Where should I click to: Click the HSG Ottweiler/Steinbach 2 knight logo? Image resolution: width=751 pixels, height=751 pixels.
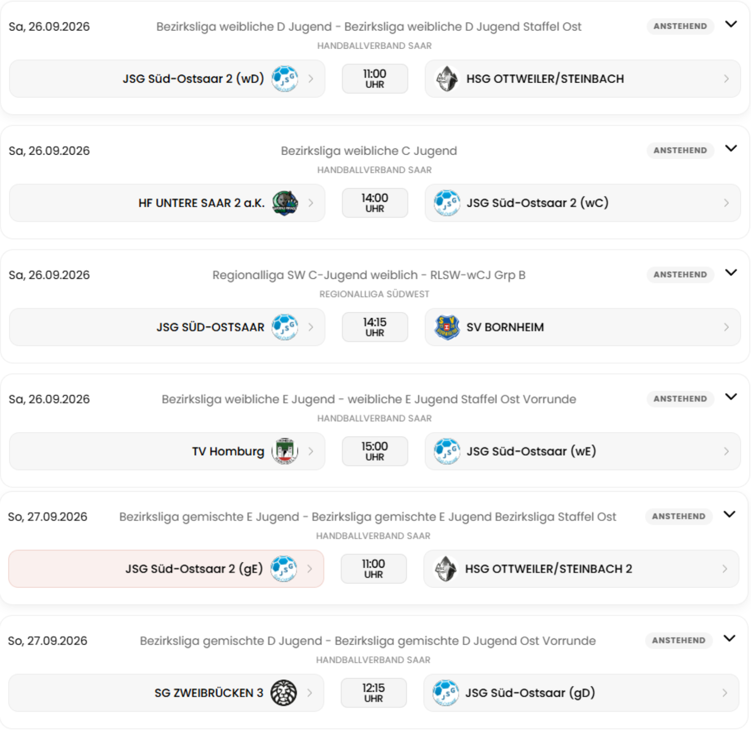(445, 569)
